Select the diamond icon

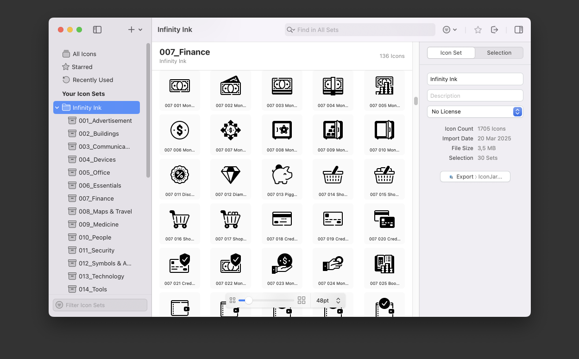click(x=231, y=176)
